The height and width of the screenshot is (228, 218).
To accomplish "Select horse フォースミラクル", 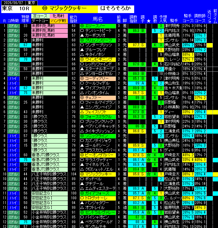I will (x=98, y=117).
